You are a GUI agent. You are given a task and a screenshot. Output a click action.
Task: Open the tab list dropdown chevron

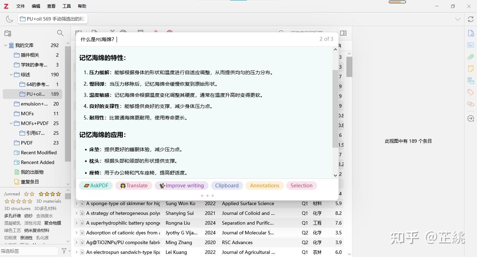tap(457, 19)
